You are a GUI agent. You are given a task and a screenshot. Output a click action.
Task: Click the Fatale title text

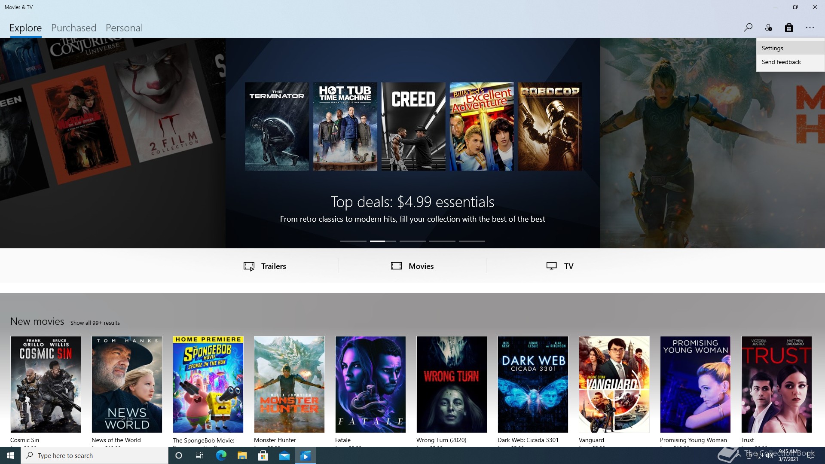click(343, 440)
